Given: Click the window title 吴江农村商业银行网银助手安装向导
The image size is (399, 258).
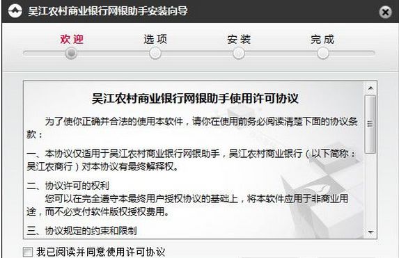Looking at the screenshot, I should 108,11.
